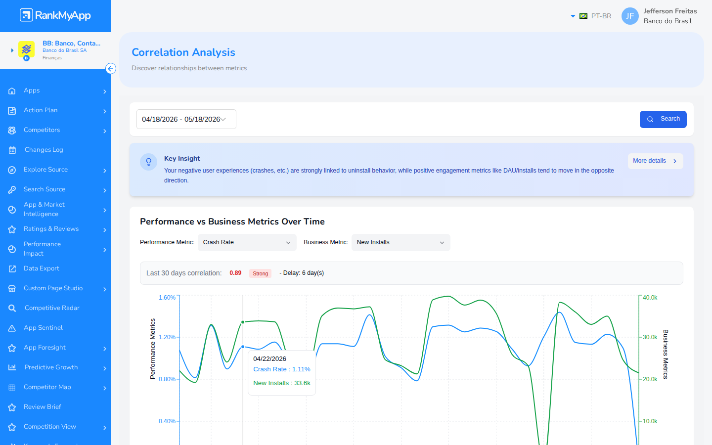Click the Competitors icon
This screenshot has width=712, height=445.
click(x=12, y=131)
